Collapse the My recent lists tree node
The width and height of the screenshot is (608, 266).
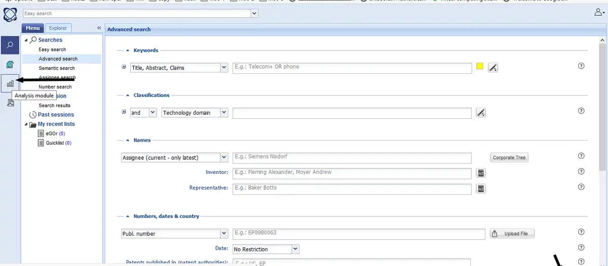click(x=26, y=124)
